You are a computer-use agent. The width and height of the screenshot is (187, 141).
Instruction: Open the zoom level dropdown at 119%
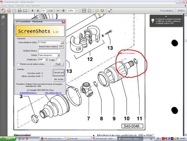coord(77,11)
